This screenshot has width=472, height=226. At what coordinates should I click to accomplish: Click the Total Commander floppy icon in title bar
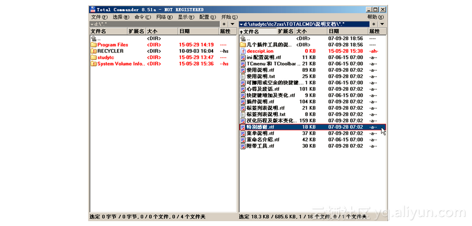pos(93,10)
